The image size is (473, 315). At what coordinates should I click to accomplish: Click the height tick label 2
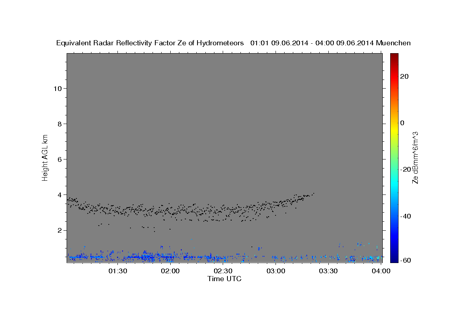click(60, 230)
